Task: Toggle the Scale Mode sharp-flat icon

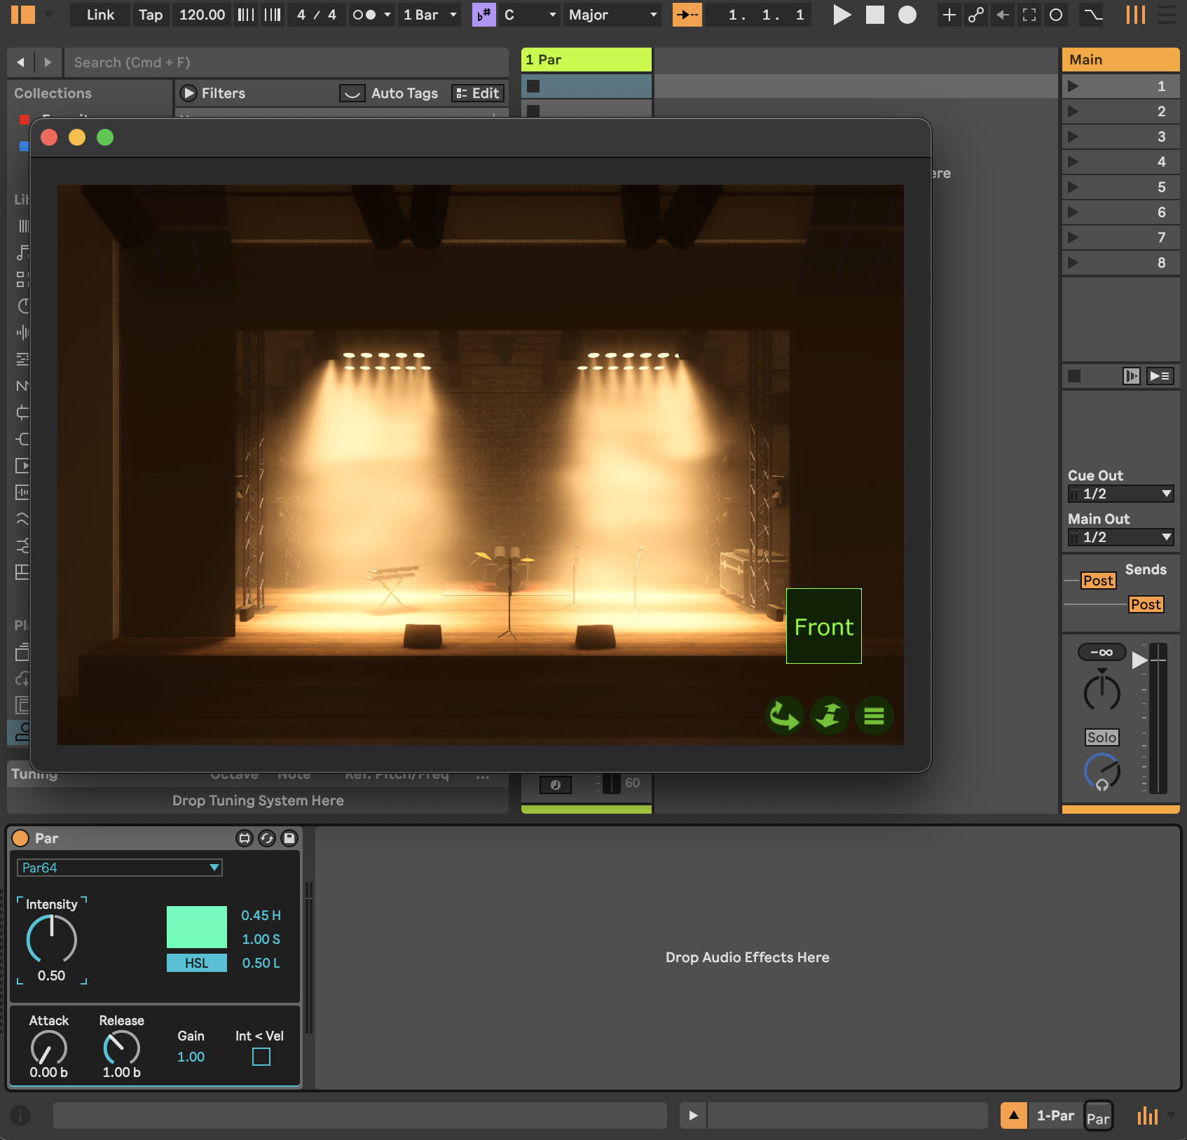Action: [484, 15]
